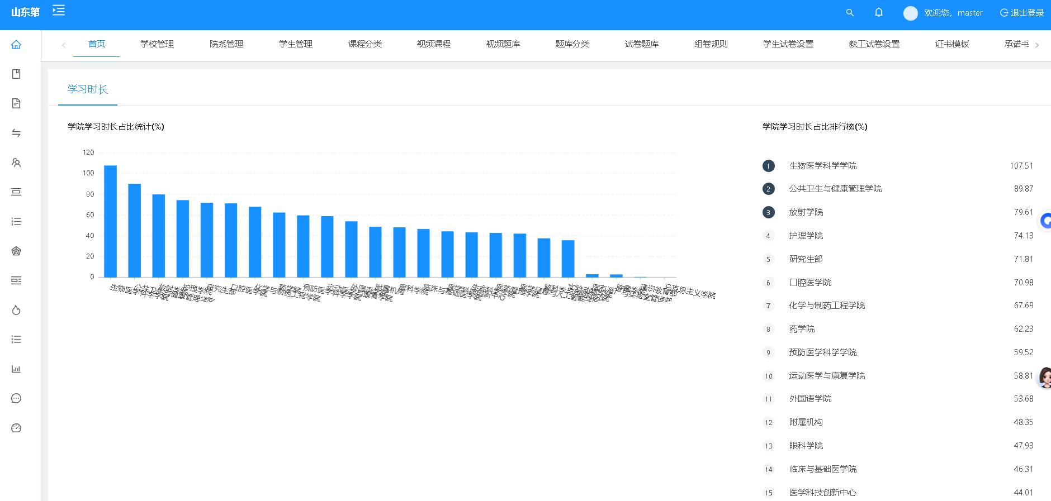Click the floating assistant avatar on right edge

(1044, 378)
